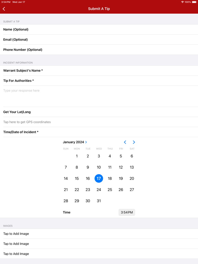
Task: Select January 14 on the calendar
Action: point(66,178)
